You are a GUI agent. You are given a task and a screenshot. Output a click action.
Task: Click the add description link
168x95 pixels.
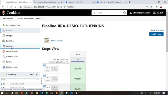158,30
